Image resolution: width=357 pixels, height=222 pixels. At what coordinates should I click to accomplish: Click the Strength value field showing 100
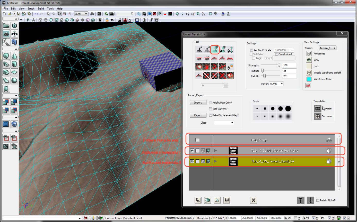coord(289,65)
